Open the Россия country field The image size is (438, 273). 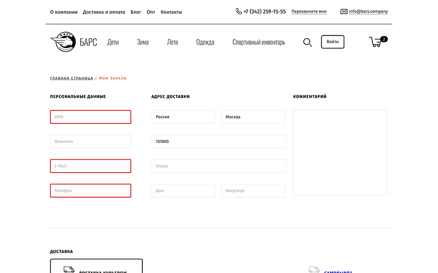[x=183, y=117]
